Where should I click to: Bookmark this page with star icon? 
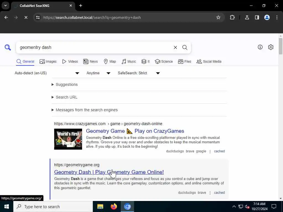pyautogui.click(x=218, y=17)
